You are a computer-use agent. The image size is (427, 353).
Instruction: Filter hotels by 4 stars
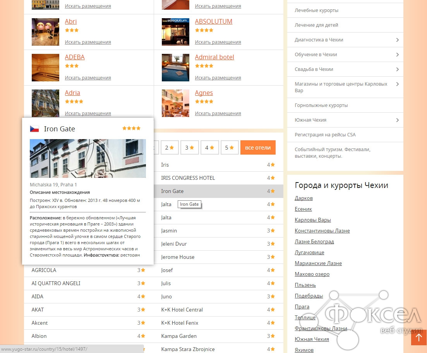pyautogui.click(x=210, y=148)
